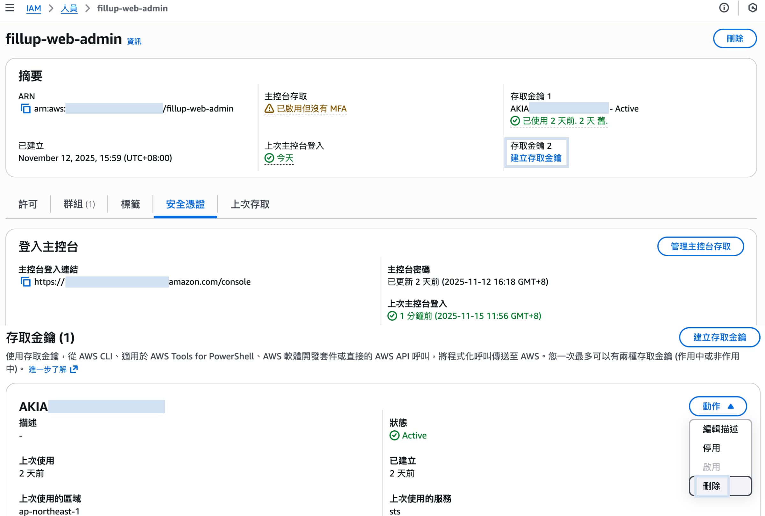The width and height of the screenshot is (765, 516).
Task: Switch to the 許可 tab
Action: pos(28,204)
